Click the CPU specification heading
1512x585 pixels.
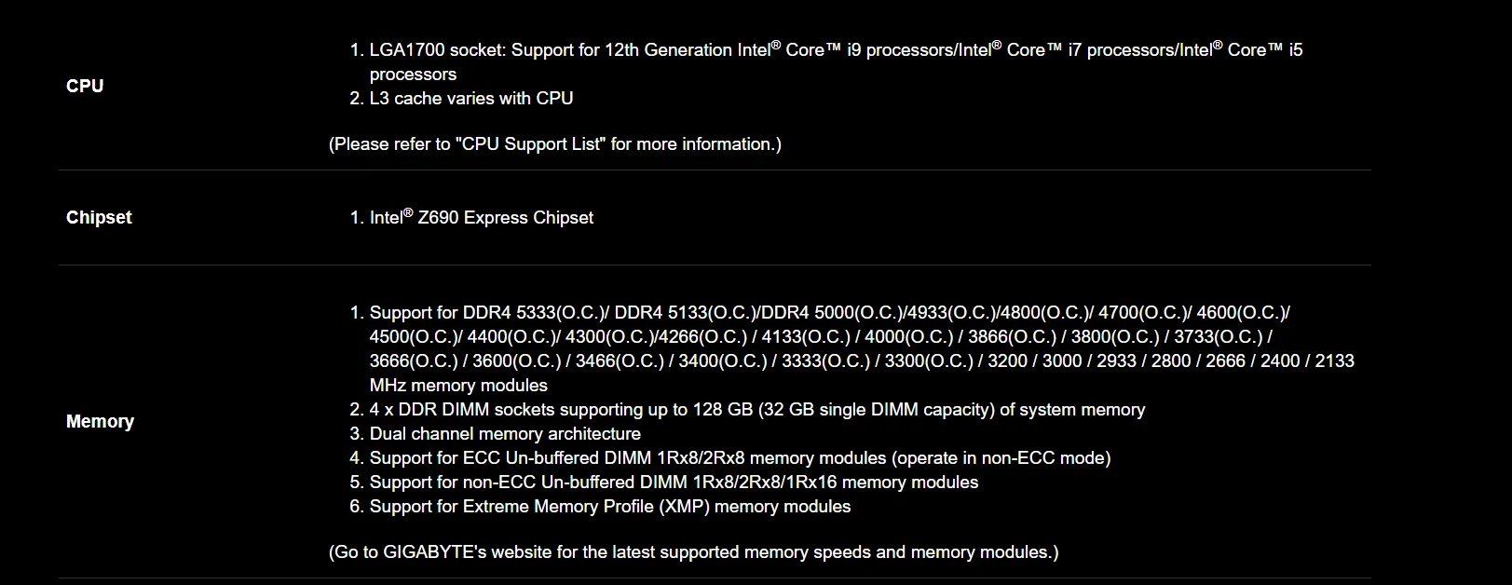point(85,86)
